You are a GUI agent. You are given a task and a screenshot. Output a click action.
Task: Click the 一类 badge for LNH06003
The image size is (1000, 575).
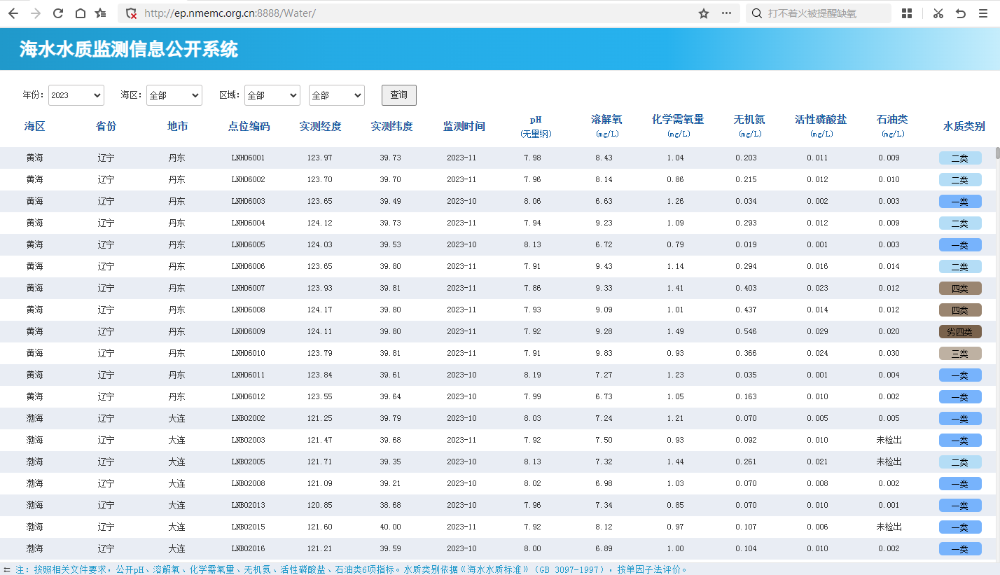pyautogui.click(x=960, y=202)
